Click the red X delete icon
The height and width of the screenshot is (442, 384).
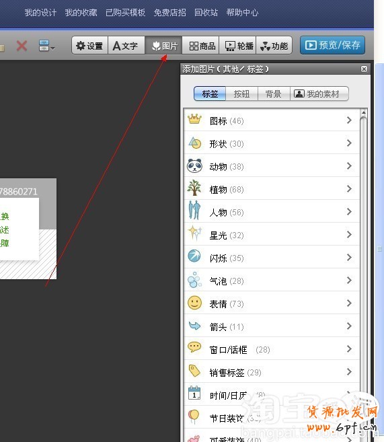click(22, 46)
